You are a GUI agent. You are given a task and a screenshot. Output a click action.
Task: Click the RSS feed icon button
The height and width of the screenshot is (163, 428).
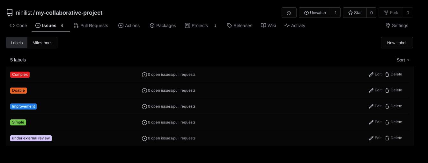coord(289,13)
